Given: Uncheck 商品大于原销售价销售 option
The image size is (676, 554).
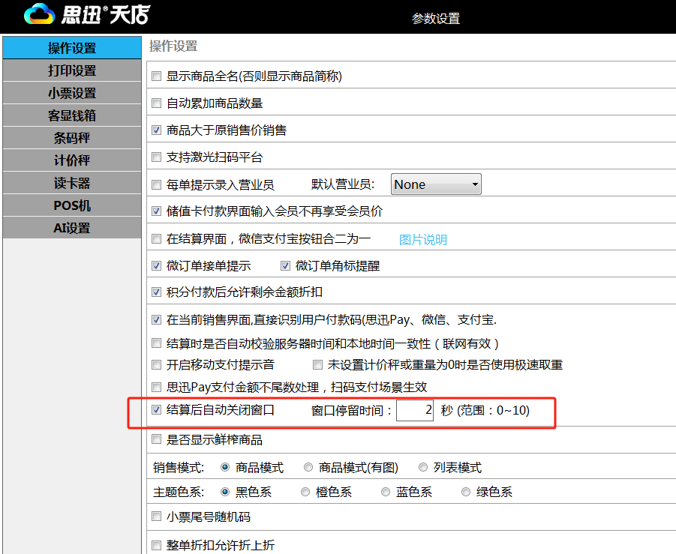Looking at the screenshot, I should 157,130.
